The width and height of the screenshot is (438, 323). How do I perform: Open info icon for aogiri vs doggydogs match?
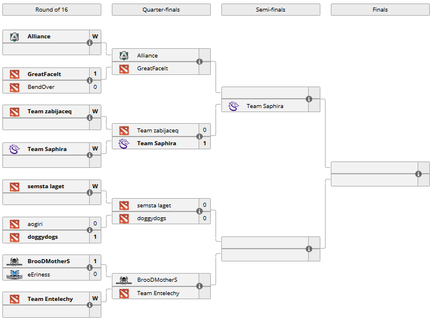90,231
